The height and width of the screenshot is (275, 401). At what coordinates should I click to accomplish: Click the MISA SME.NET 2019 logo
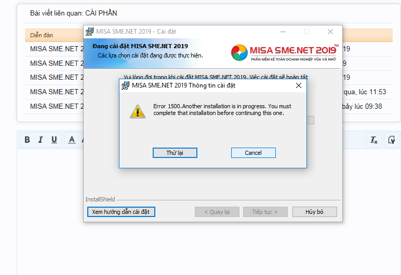tap(284, 53)
